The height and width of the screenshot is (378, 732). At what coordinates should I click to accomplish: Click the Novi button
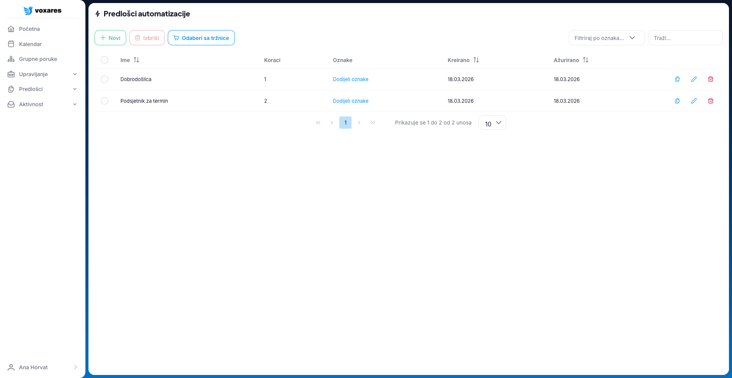[x=110, y=38]
